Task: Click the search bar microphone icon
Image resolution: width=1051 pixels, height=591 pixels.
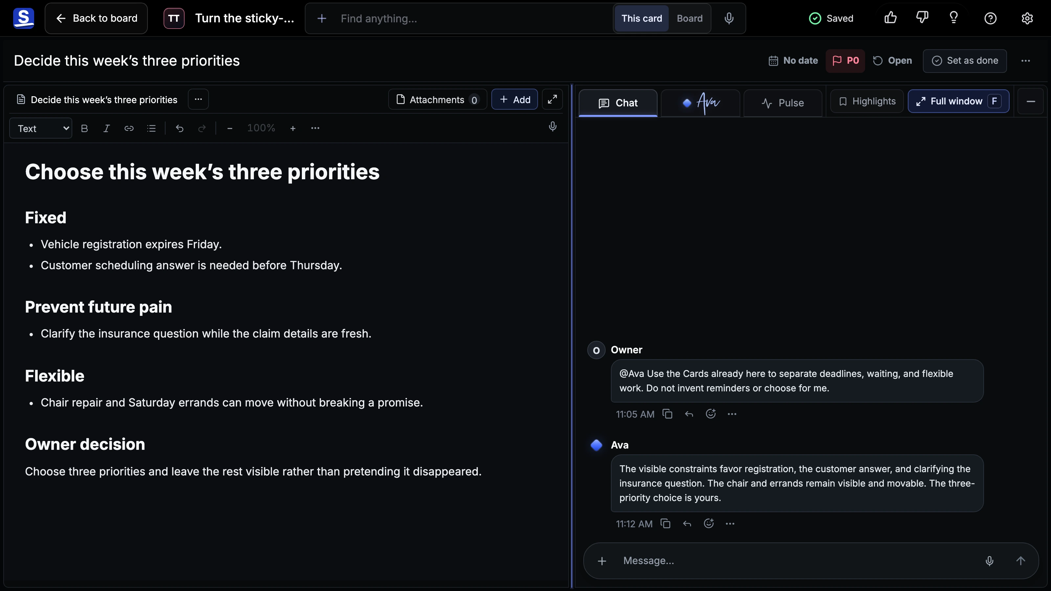Action: tap(729, 18)
